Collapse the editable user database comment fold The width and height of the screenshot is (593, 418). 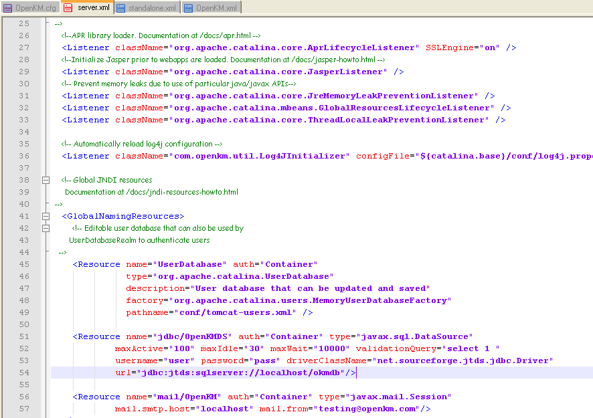point(45,228)
